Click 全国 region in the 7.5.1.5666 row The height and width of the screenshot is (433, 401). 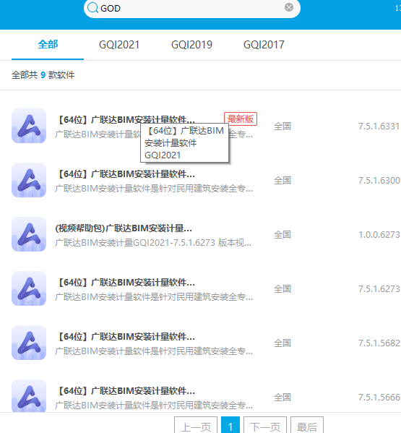283,397
